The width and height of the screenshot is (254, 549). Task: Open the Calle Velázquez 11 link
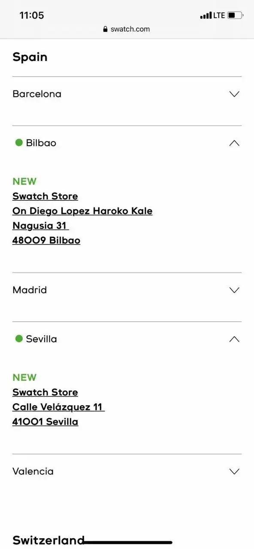click(58, 407)
